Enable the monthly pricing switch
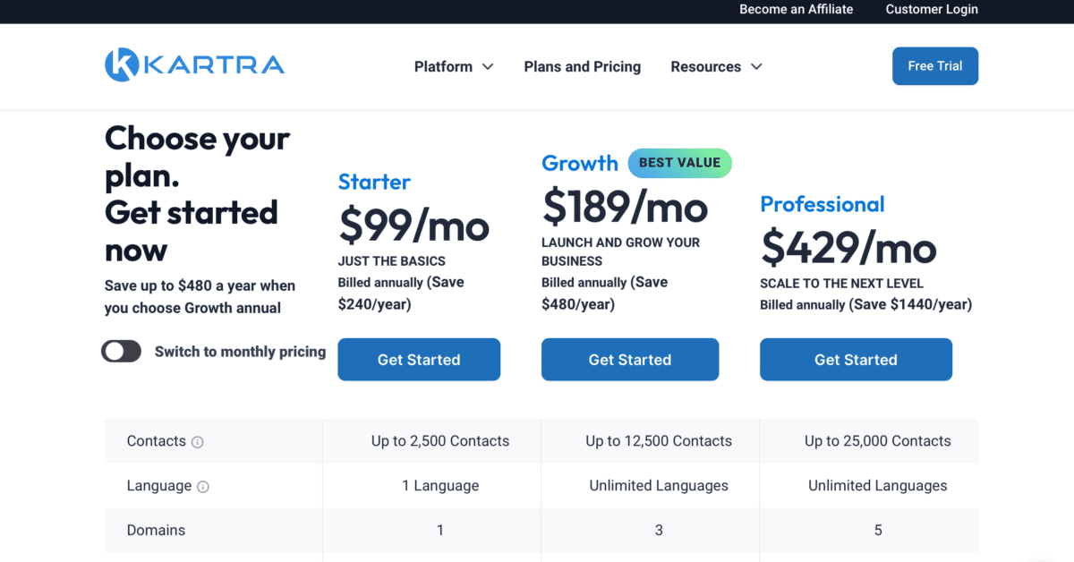 (122, 352)
